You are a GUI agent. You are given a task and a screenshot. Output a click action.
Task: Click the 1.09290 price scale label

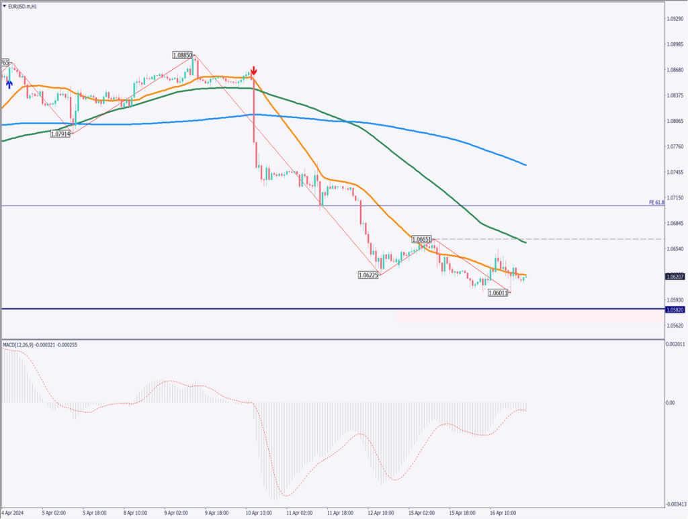pos(675,19)
